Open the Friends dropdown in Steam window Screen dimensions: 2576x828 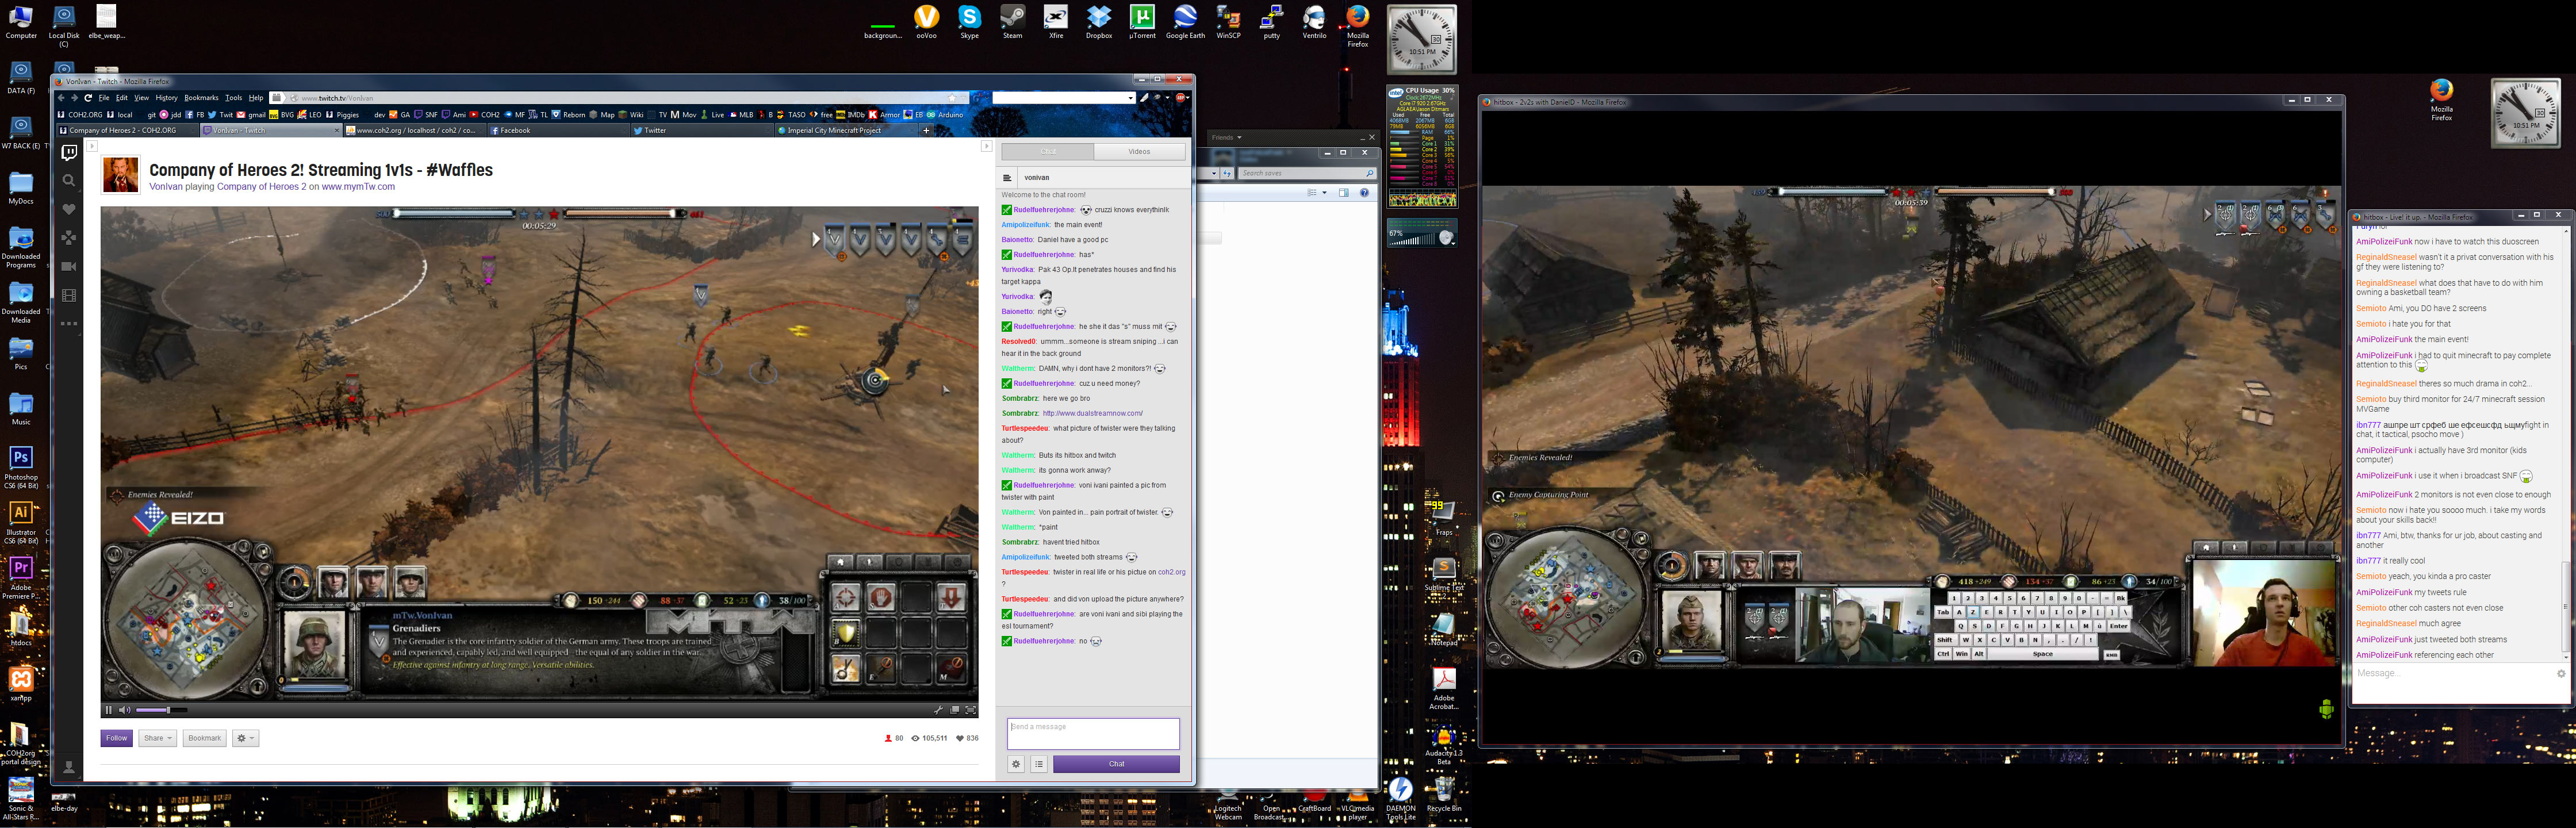1226,137
